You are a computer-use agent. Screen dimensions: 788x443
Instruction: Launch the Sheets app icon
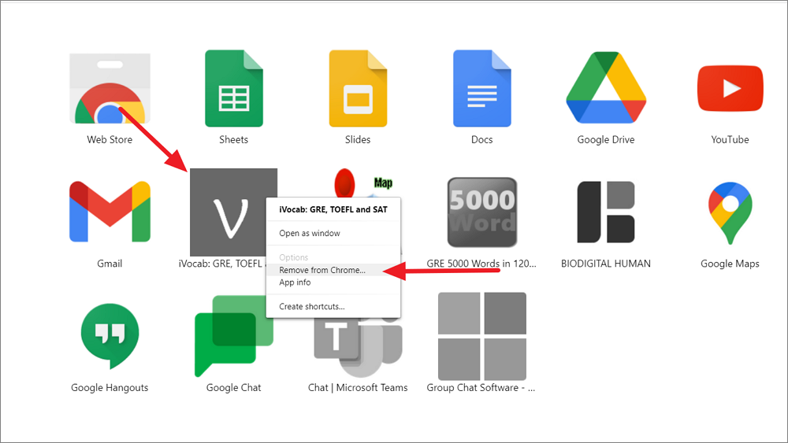coord(234,88)
